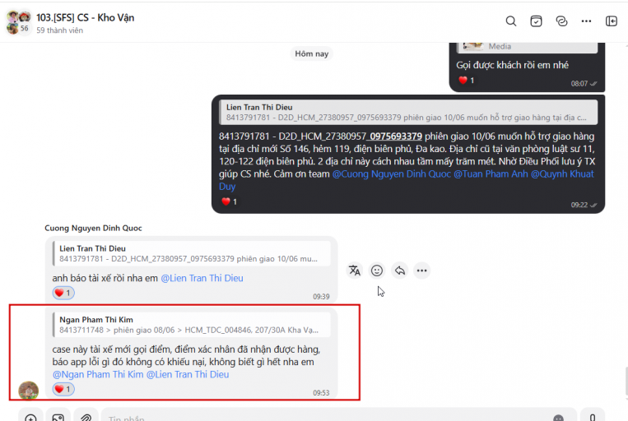This screenshot has width=628, height=421.
Task: Jump to quoted Lien Tran Thi Dieu message in dark bubble
Action: pos(408,113)
